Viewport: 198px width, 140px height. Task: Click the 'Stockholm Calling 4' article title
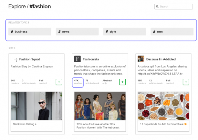pos(25,124)
